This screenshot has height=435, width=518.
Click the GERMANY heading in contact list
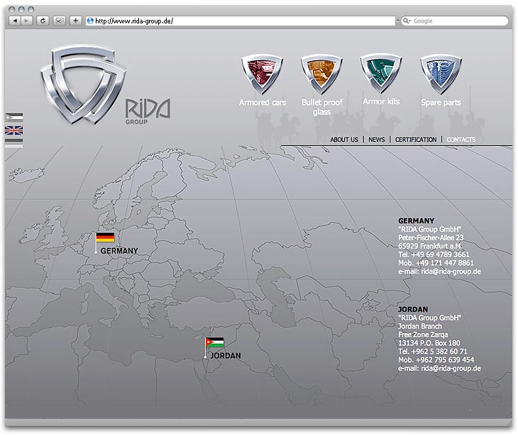pos(417,220)
